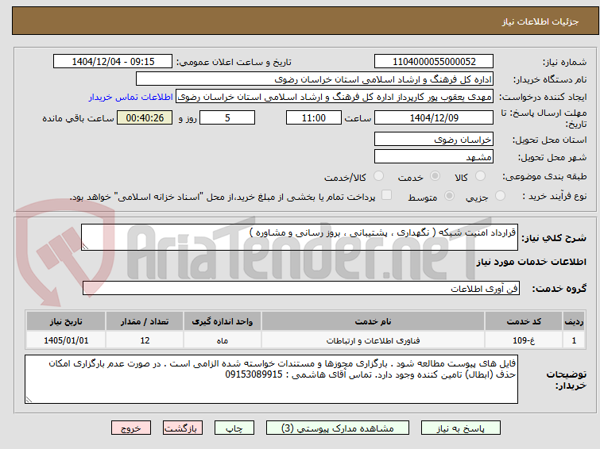Click the service group field فن آوری اطلاعات
Image resolution: width=600 pixels, height=449 pixels.
point(301,288)
